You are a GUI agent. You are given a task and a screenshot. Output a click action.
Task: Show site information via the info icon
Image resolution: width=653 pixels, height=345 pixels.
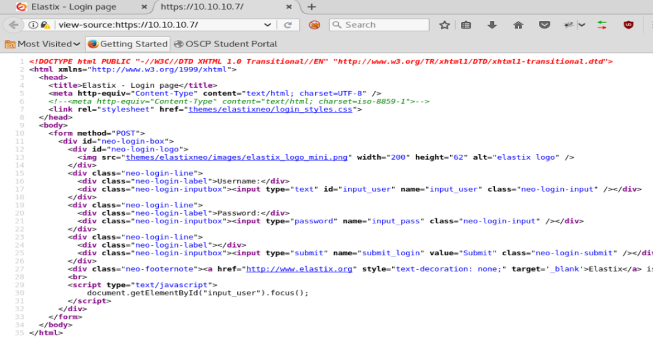click(33, 25)
